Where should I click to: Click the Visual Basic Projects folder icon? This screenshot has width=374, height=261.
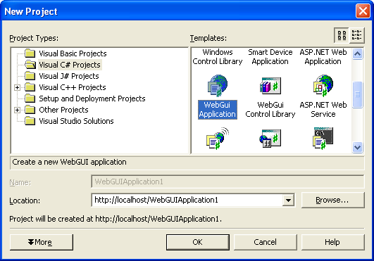(x=30, y=53)
